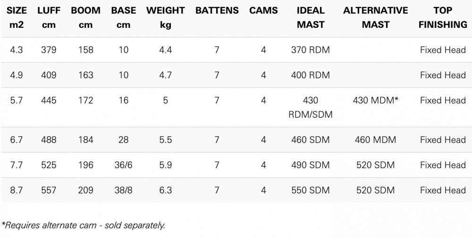Click the TOP FINISHING column header

tap(443, 17)
